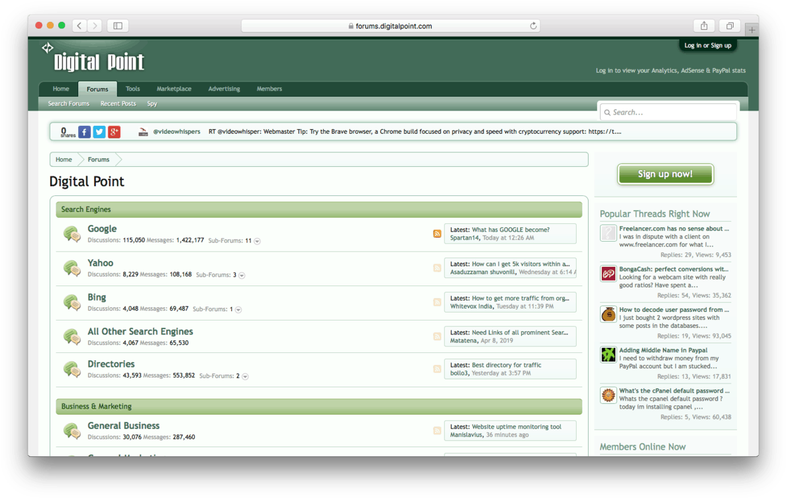Open the All Other Search Engines forum
This screenshot has width=786, height=498.
coord(140,332)
